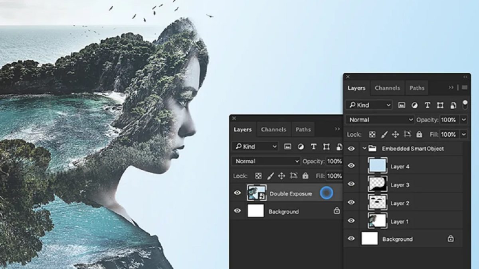
Task: Switch to Channels tab in Double Exposure panel
Action: (x=273, y=130)
